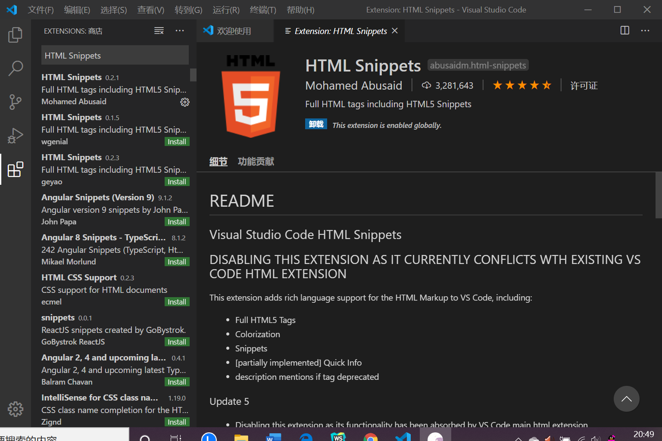This screenshot has width=662, height=441.
Task: Click the EXTENSIONS: 商店 sidebar title
Action: coord(73,31)
